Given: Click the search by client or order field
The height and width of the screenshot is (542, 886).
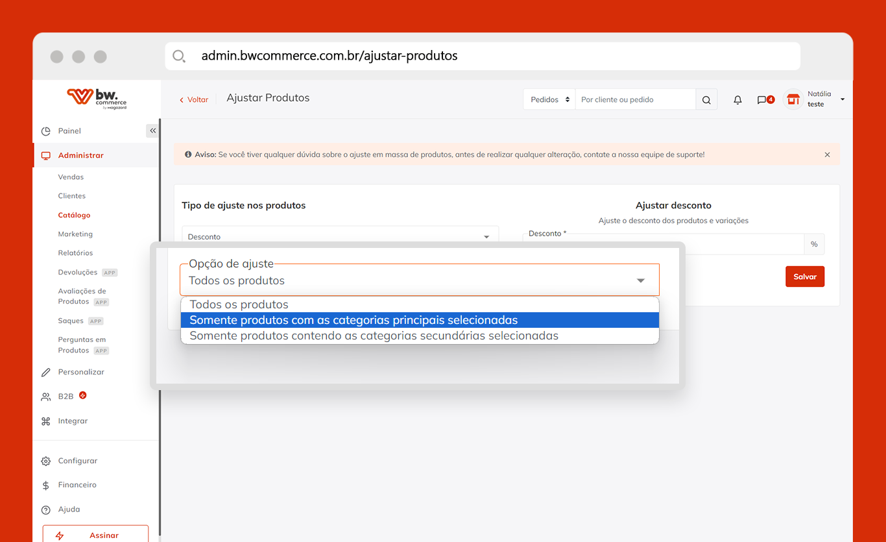Looking at the screenshot, I should 635,100.
